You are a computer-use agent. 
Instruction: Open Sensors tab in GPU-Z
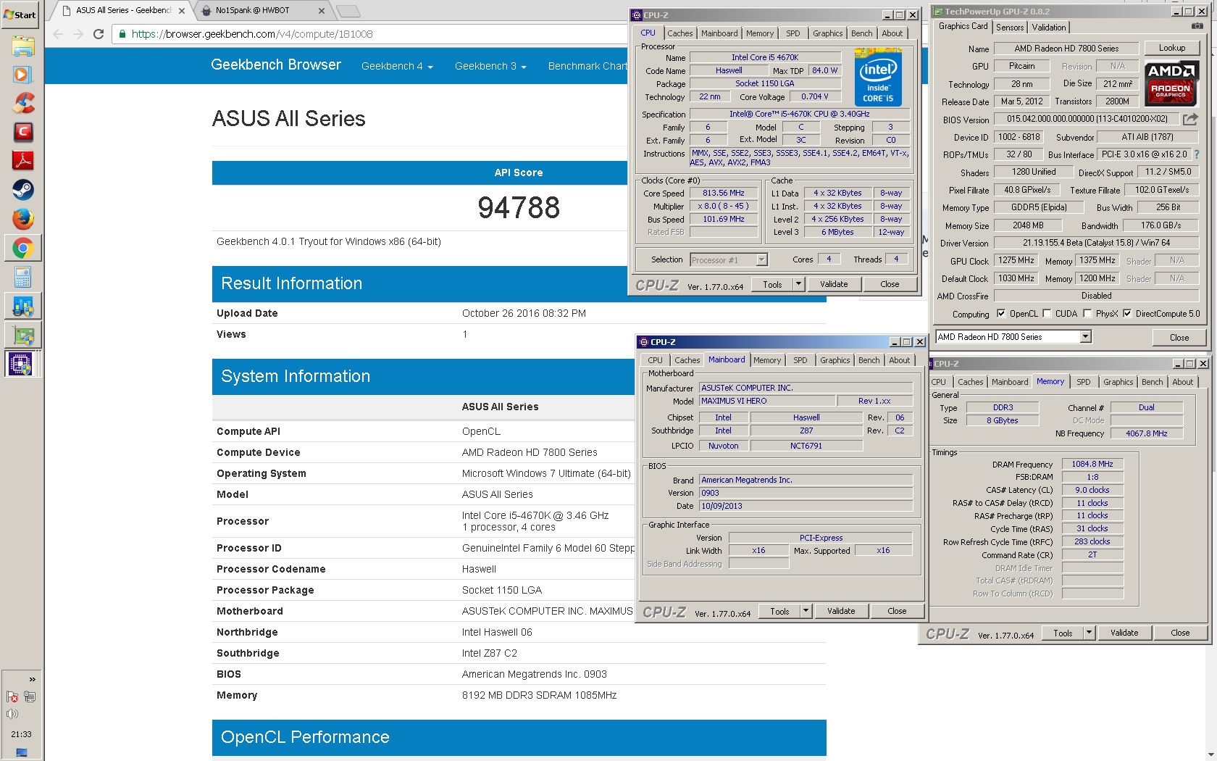[1010, 28]
